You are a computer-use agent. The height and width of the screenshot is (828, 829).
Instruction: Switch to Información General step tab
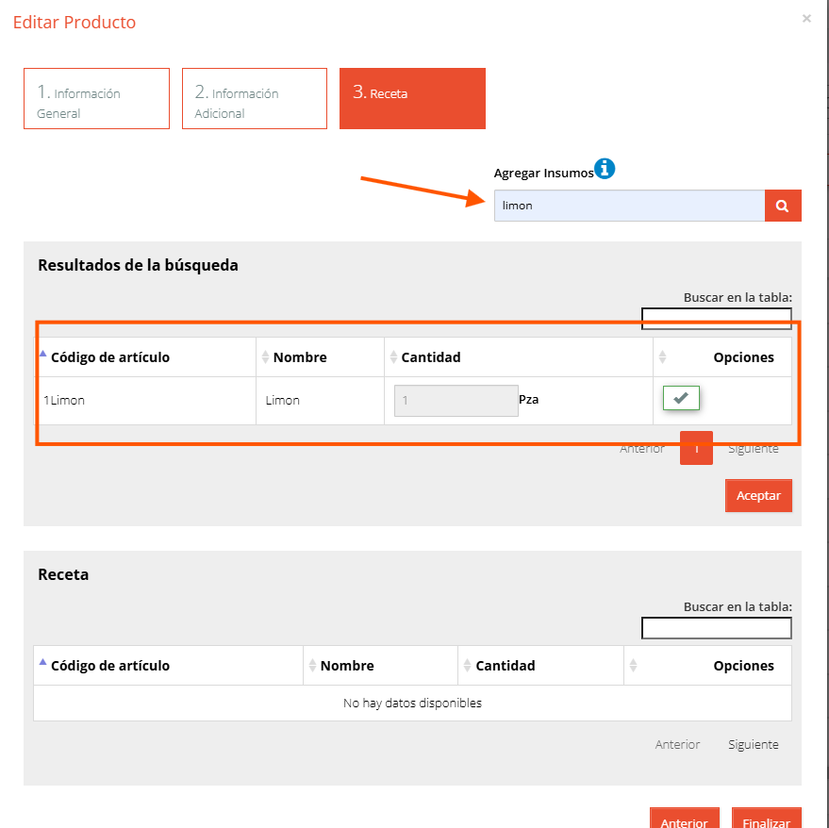pos(97,98)
